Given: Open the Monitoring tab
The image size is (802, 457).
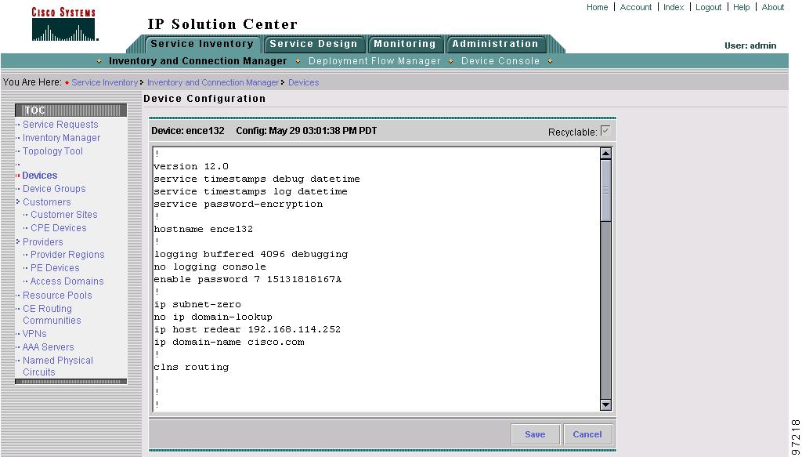Looking at the screenshot, I should click(x=405, y=44).
